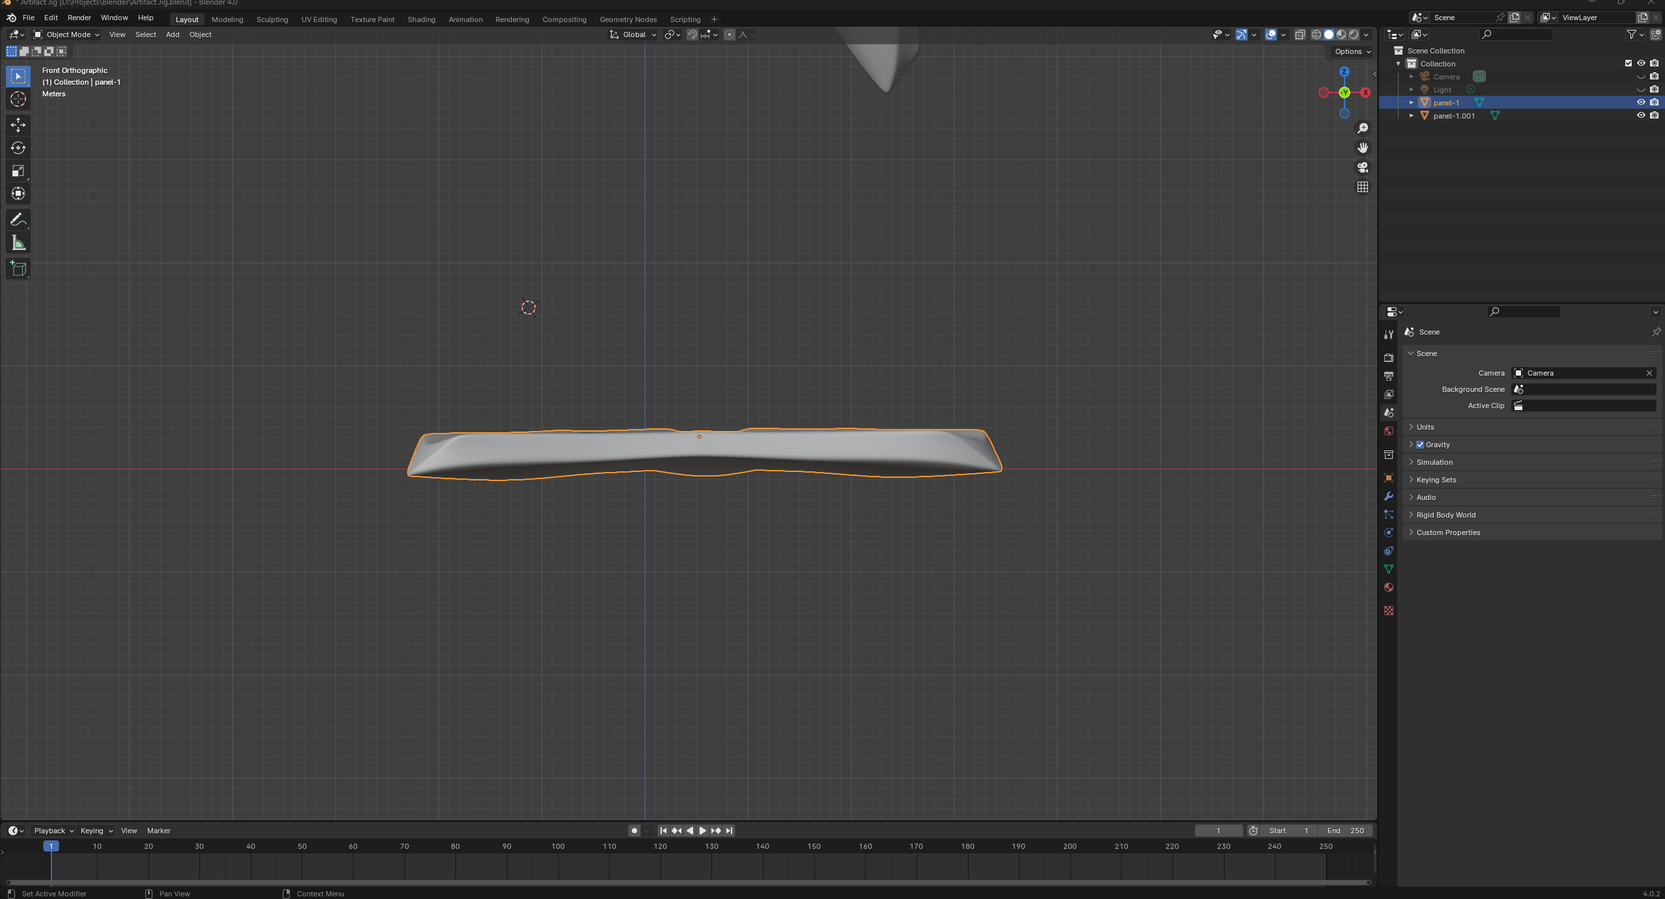Choose the Add Cube tool
Image resolution: width=1665 pixels, height=899 pixels.
(18, 269)
